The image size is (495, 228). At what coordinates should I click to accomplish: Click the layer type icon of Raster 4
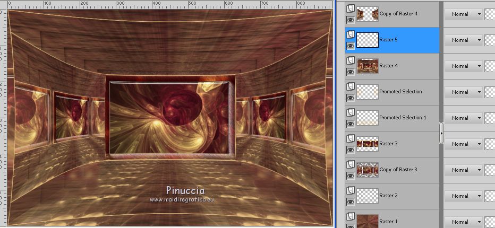(350, 60)
